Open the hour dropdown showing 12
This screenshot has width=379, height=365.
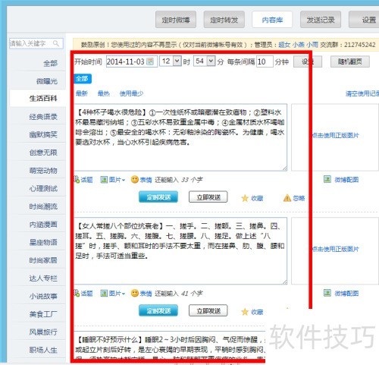point(177,61)
